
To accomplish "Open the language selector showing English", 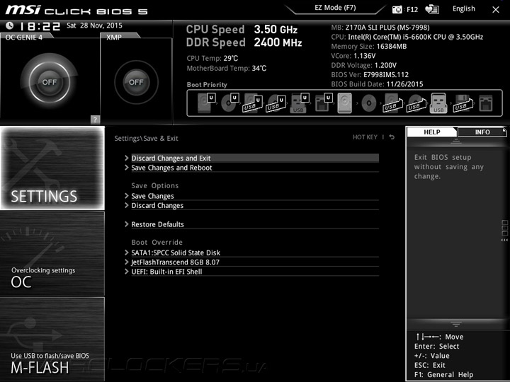I will click(463, 8).
